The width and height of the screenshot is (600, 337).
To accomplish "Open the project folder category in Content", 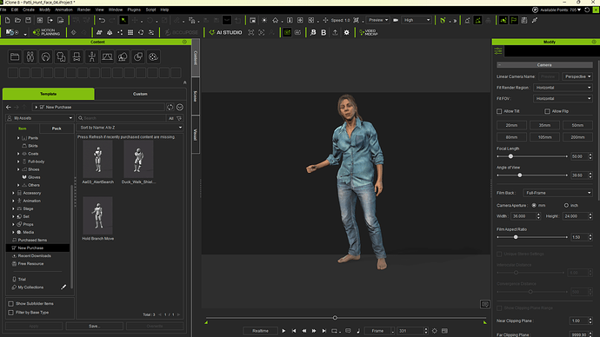I will [x=15, y=57].
